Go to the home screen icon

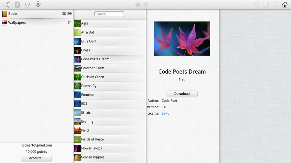point(285,5)
